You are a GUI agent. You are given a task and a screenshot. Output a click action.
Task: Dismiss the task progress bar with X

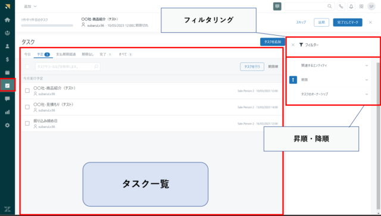point(370,23)
